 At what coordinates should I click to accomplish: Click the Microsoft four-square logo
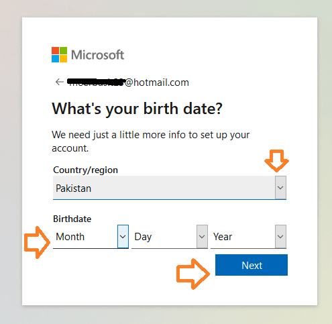[59, 54]
